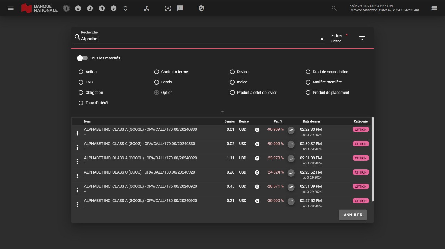Select the Fonds radio button
The image size is (445, 249).
coord(156,82)
